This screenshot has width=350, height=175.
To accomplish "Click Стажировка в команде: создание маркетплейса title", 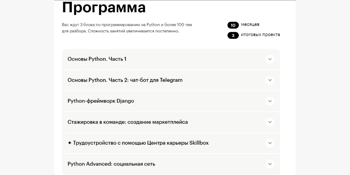I will click(x=127, y=122).
